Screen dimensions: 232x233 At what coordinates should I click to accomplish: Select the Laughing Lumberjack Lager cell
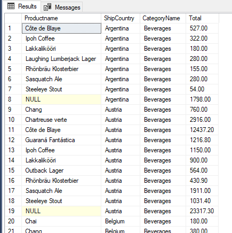tap(61, 59)
